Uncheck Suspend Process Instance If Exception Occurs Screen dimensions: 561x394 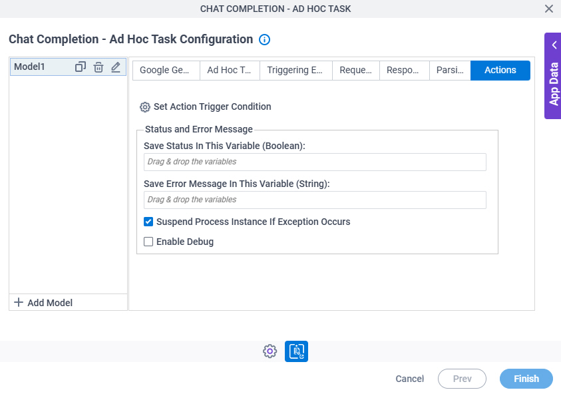148,222
